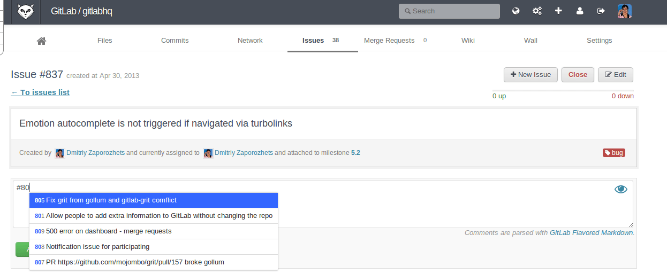Viewport: 667px width, 274px height.
Task: Click the sign out arrow icon
Action: (x=601, y=11)
